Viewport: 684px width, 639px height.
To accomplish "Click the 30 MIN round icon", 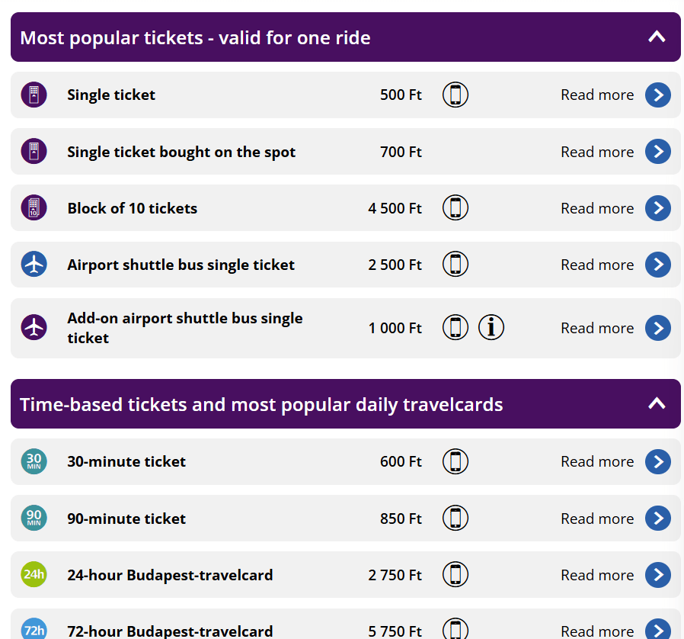I will click(x=34, y=461).
